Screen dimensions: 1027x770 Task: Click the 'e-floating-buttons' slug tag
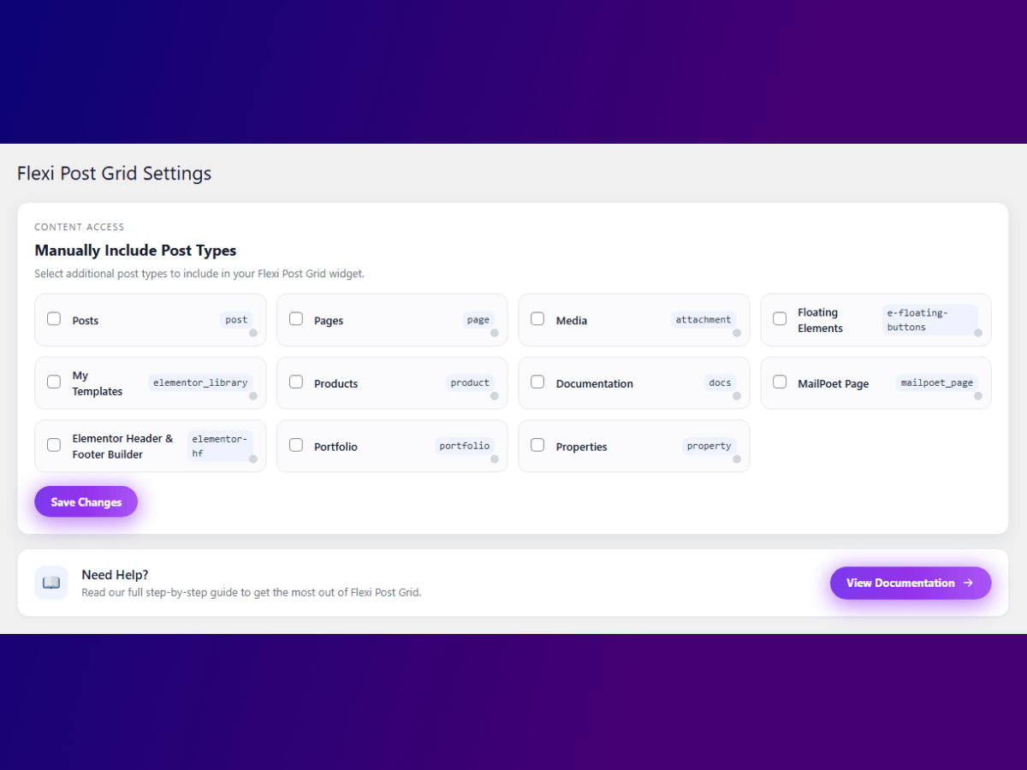pos(929,320)
